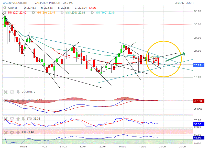The height and width of the screenshot is (151, 209).
Task: Click the CAC40 VOLATILITE title
Action: tap(15, 3)
